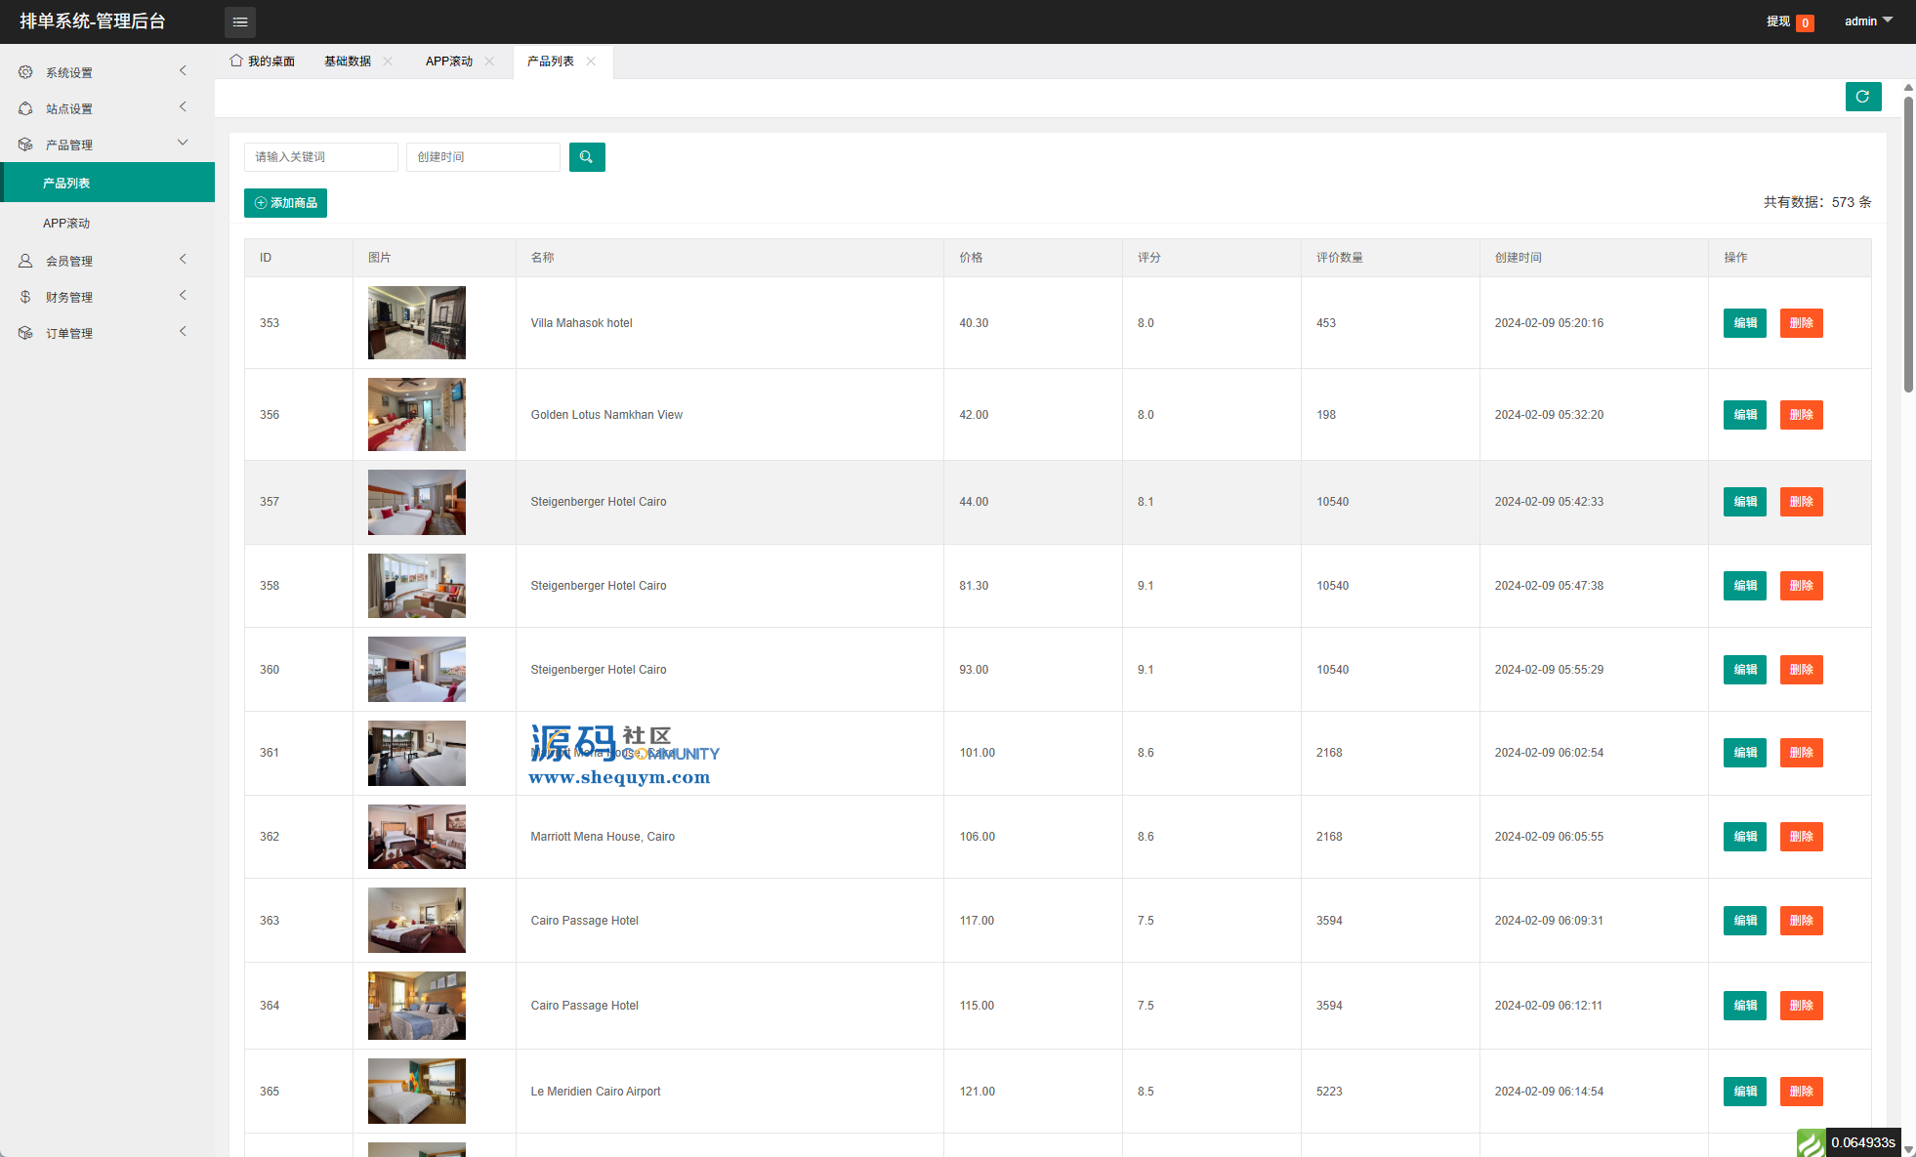Click the 系统设置 gear icon

point(25,72)
